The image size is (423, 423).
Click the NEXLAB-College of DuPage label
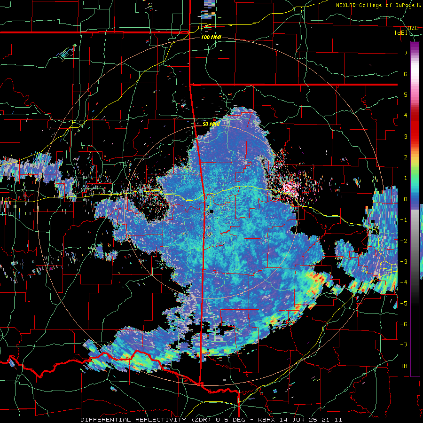pos(376,5)
